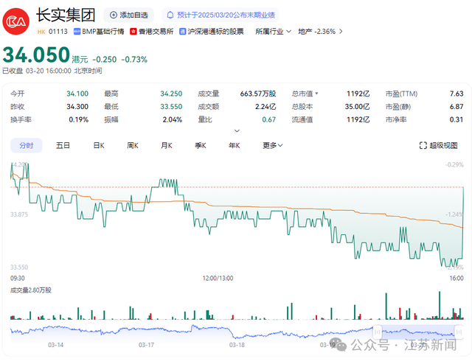Click the 成交额 value 2.24亿
472x364 pixels.
click(x=265, y=107)
